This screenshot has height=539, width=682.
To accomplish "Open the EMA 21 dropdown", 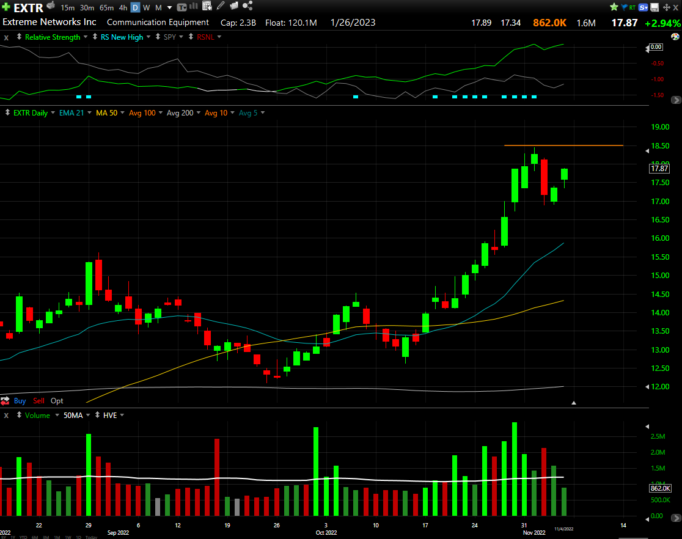I will click(90, 112).
